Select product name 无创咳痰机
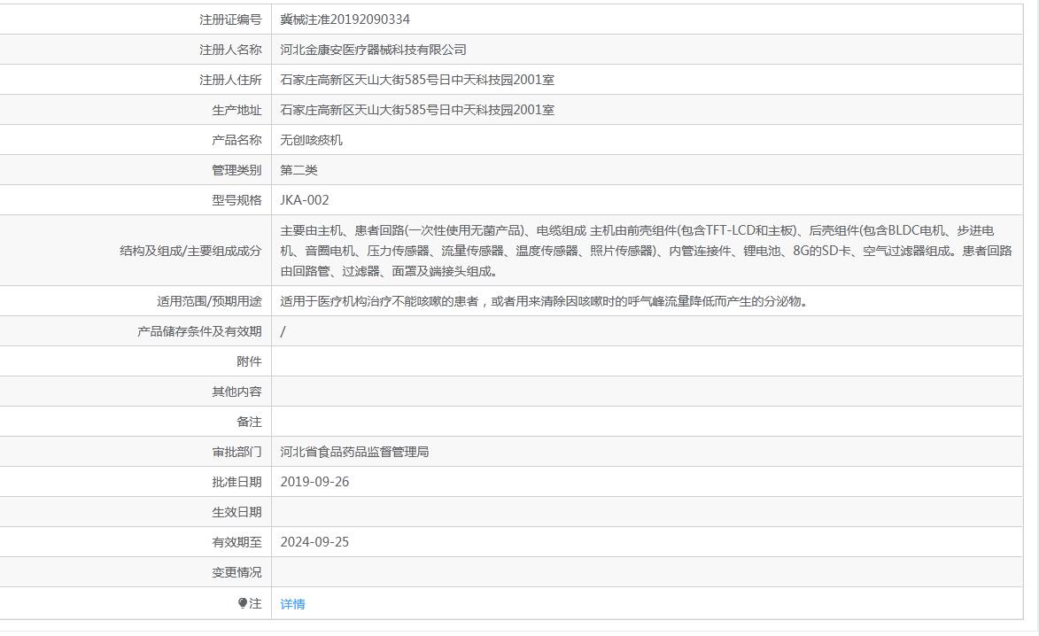Image resolution: width=1039 pixels, height=636 pixels. [x=311, y=140]
